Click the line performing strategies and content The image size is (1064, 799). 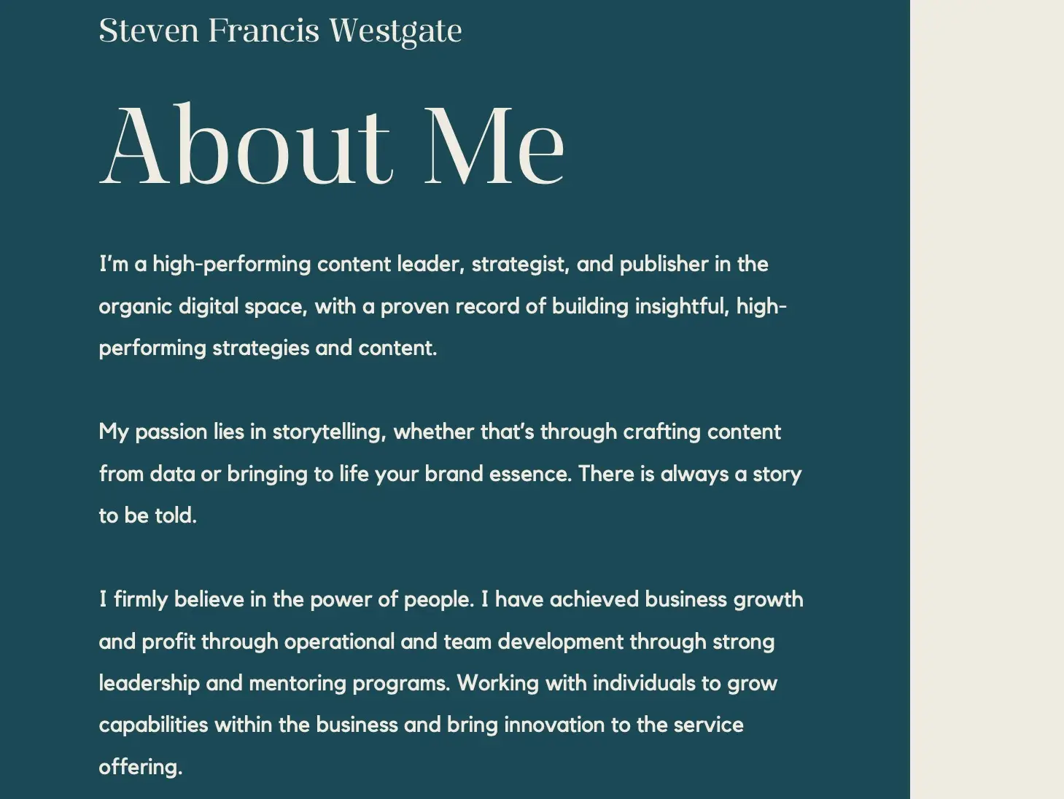[268, 348]
